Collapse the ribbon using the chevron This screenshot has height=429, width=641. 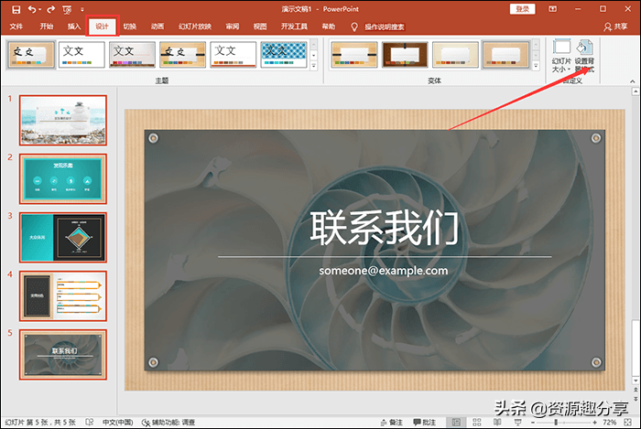click(x=633, y=81)
